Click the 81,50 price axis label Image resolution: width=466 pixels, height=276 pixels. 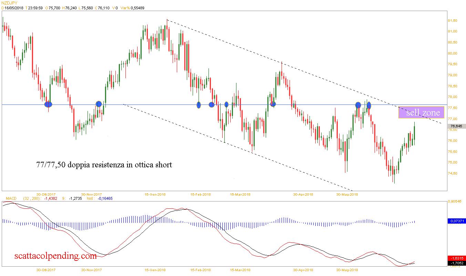click(452, 21)
